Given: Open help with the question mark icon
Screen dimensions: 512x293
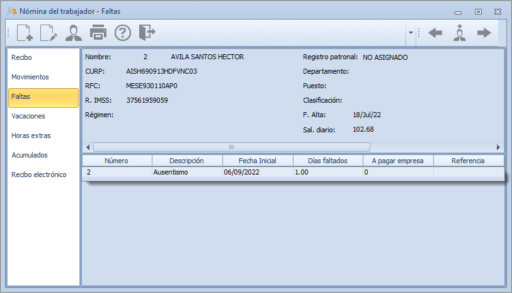Looking at the screenshot, I should tap(122, 32).
